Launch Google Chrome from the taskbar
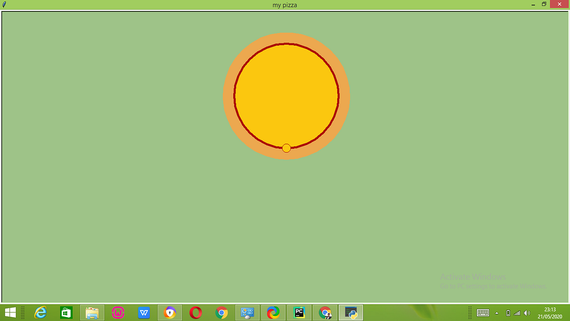 point(221,312)
